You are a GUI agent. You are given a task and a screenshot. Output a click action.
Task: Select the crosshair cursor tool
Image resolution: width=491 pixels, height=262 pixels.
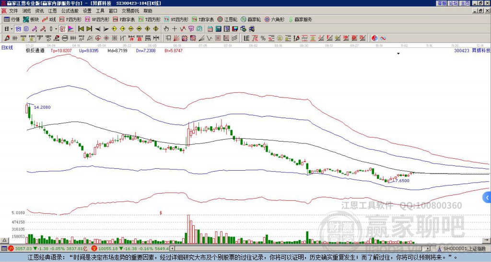coord(175,29)
